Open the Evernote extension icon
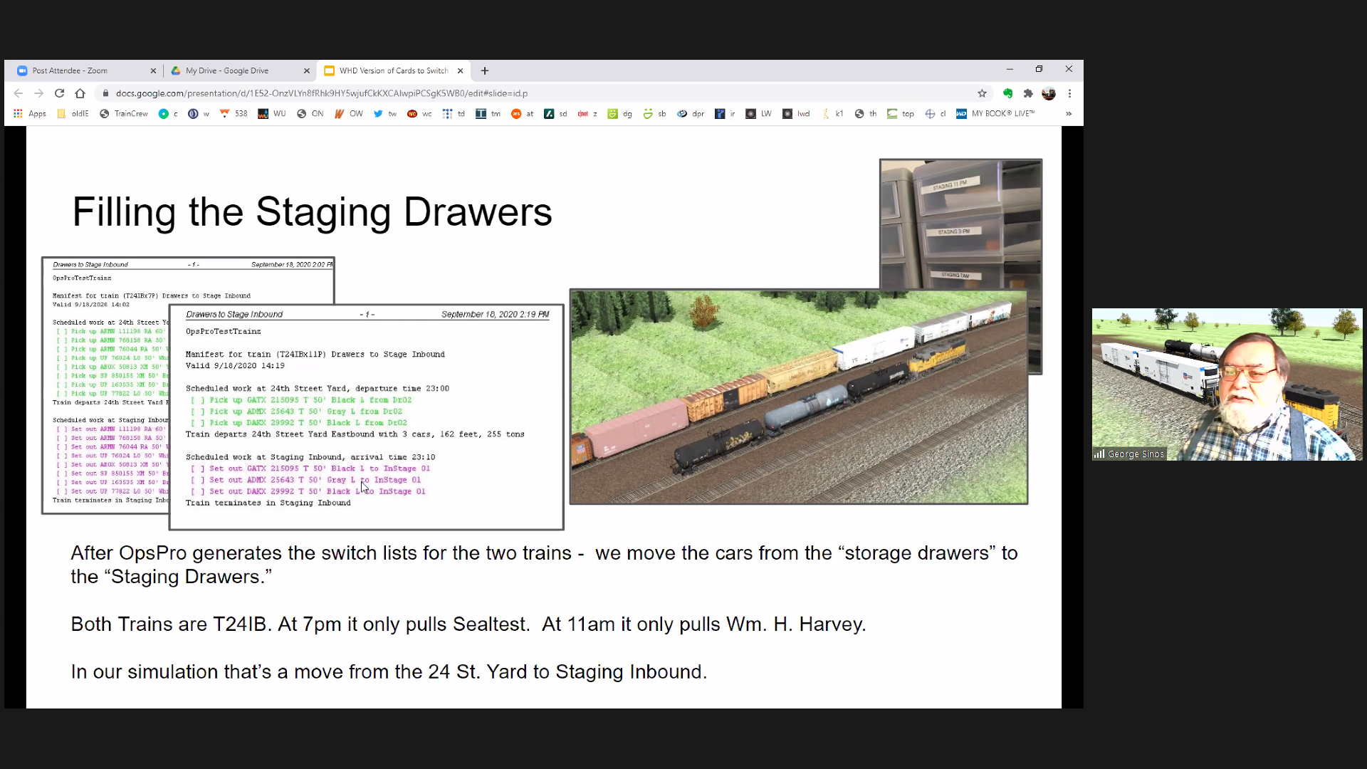 pos(1007,93)
